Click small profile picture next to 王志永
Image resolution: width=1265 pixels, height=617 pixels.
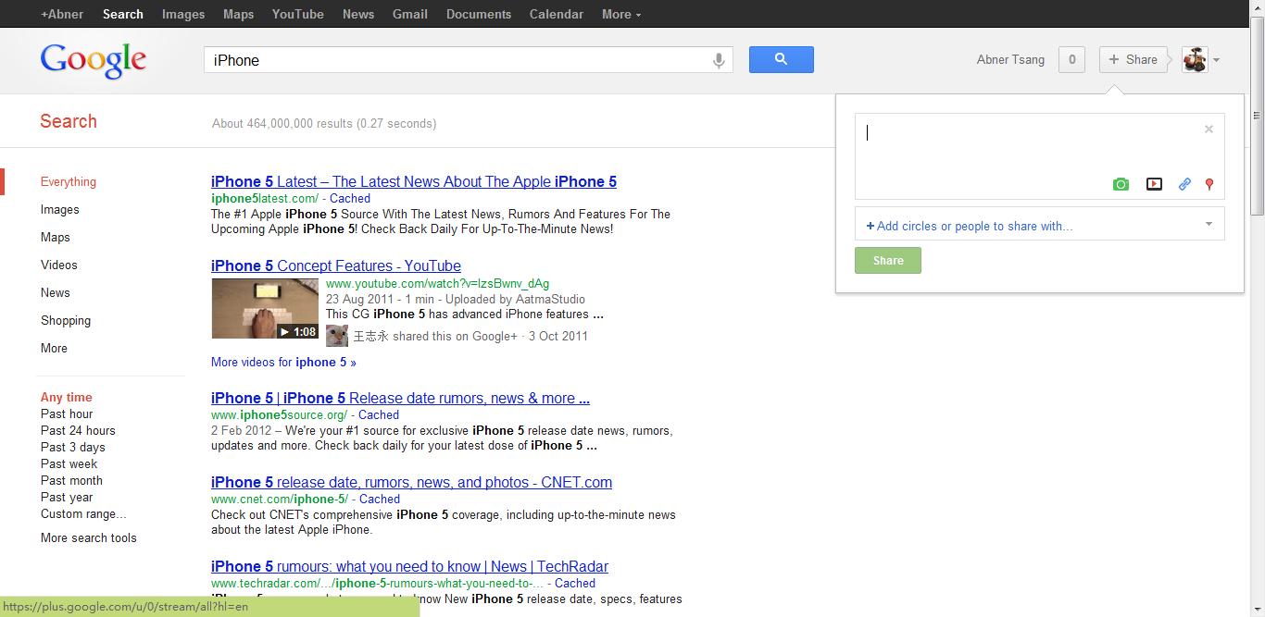337,336
